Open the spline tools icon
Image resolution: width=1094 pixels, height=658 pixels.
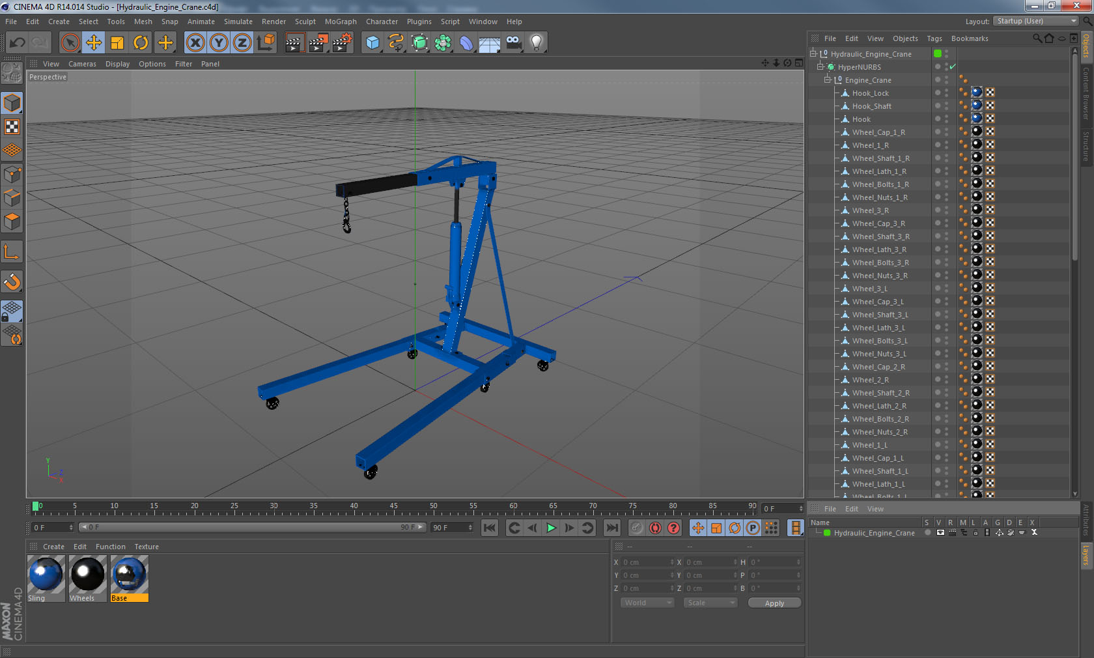pyautogui.click(x=396, y=43)
